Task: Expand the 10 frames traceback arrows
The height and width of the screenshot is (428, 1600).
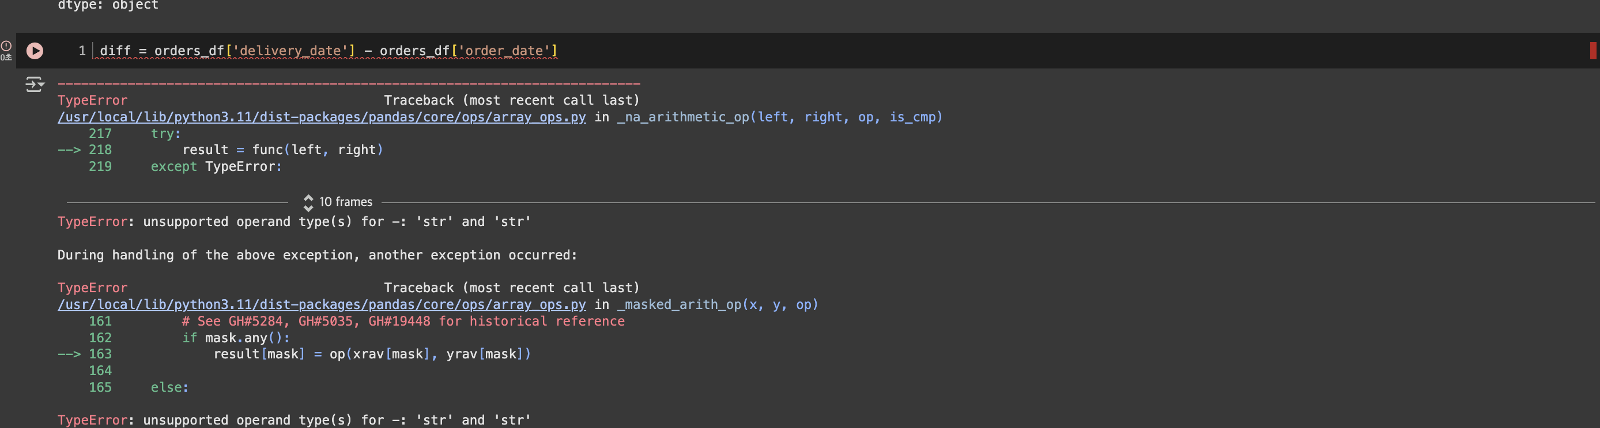Action: click(308, 203)
